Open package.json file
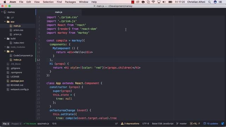Image resolution: width=226 pixels, height=127 pixels. pyautogui.click(x=17, y=81)
